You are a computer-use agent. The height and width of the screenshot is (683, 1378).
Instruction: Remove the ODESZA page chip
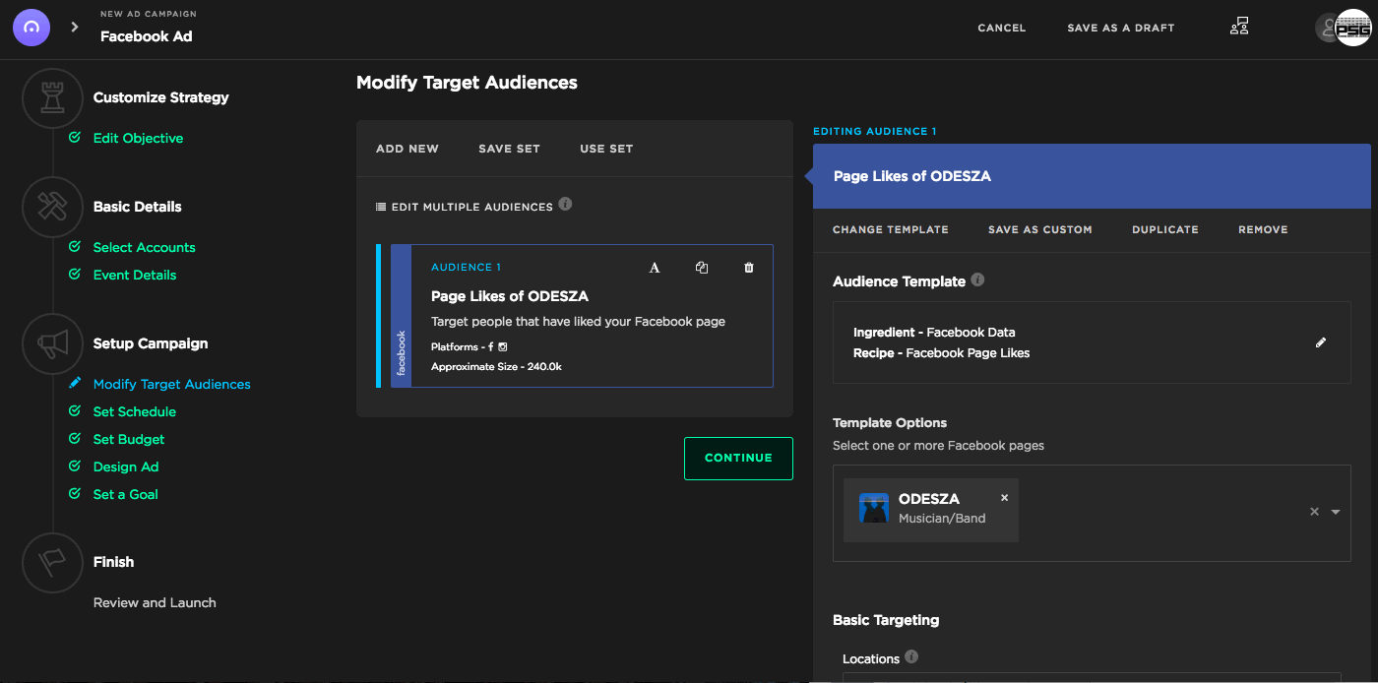click(x=1004, y=498)
